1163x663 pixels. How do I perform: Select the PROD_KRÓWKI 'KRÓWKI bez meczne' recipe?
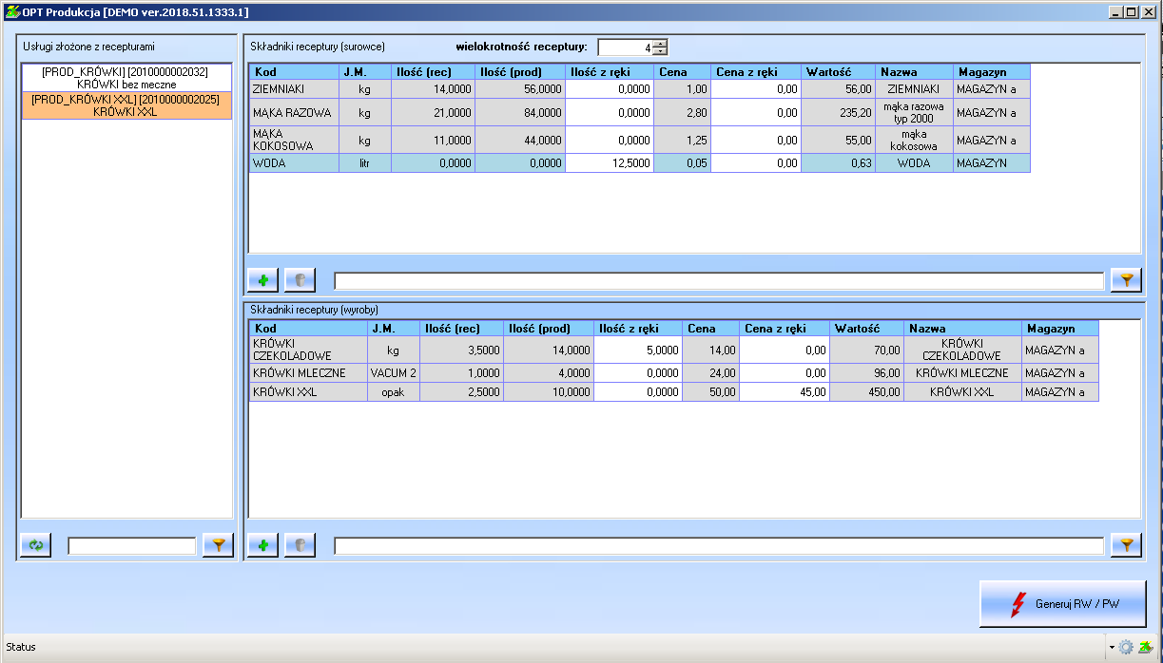tap(126, 78)
